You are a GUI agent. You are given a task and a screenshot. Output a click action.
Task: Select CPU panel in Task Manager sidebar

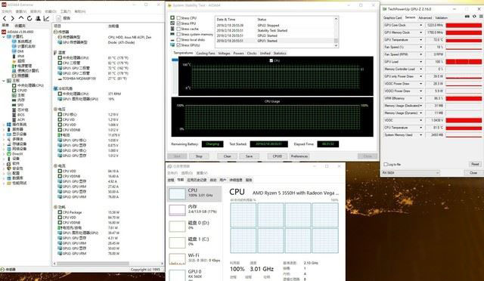pos(195,193)
